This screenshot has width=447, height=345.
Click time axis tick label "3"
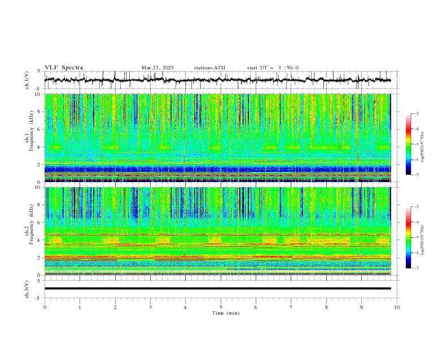click(150, 307)
